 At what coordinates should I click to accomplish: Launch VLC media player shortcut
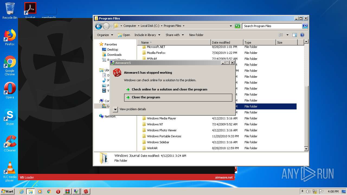10,172
